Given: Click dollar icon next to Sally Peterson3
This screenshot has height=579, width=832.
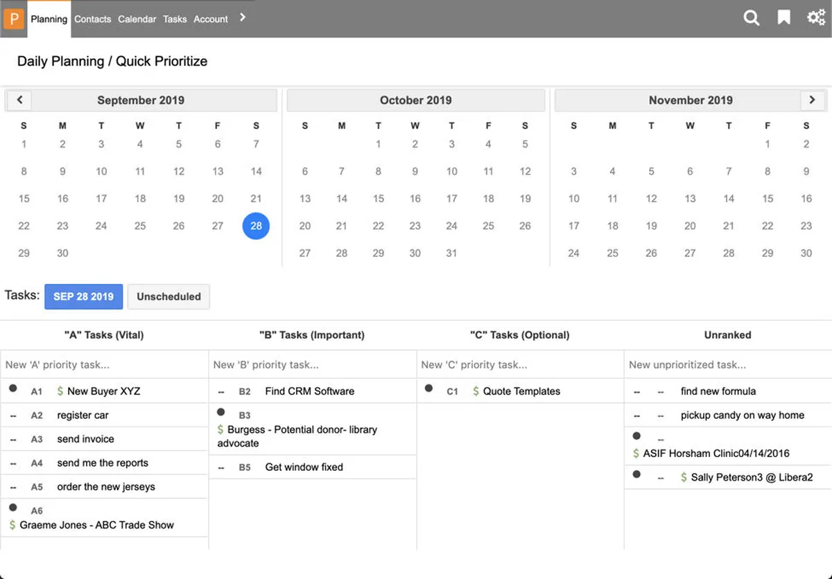Looking at the screenshot, I should coord(684,477).
